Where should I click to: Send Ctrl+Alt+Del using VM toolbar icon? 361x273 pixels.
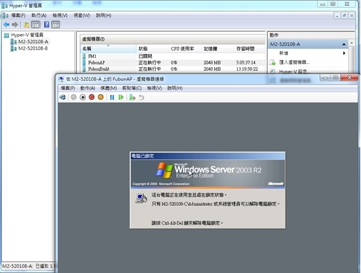63,97
